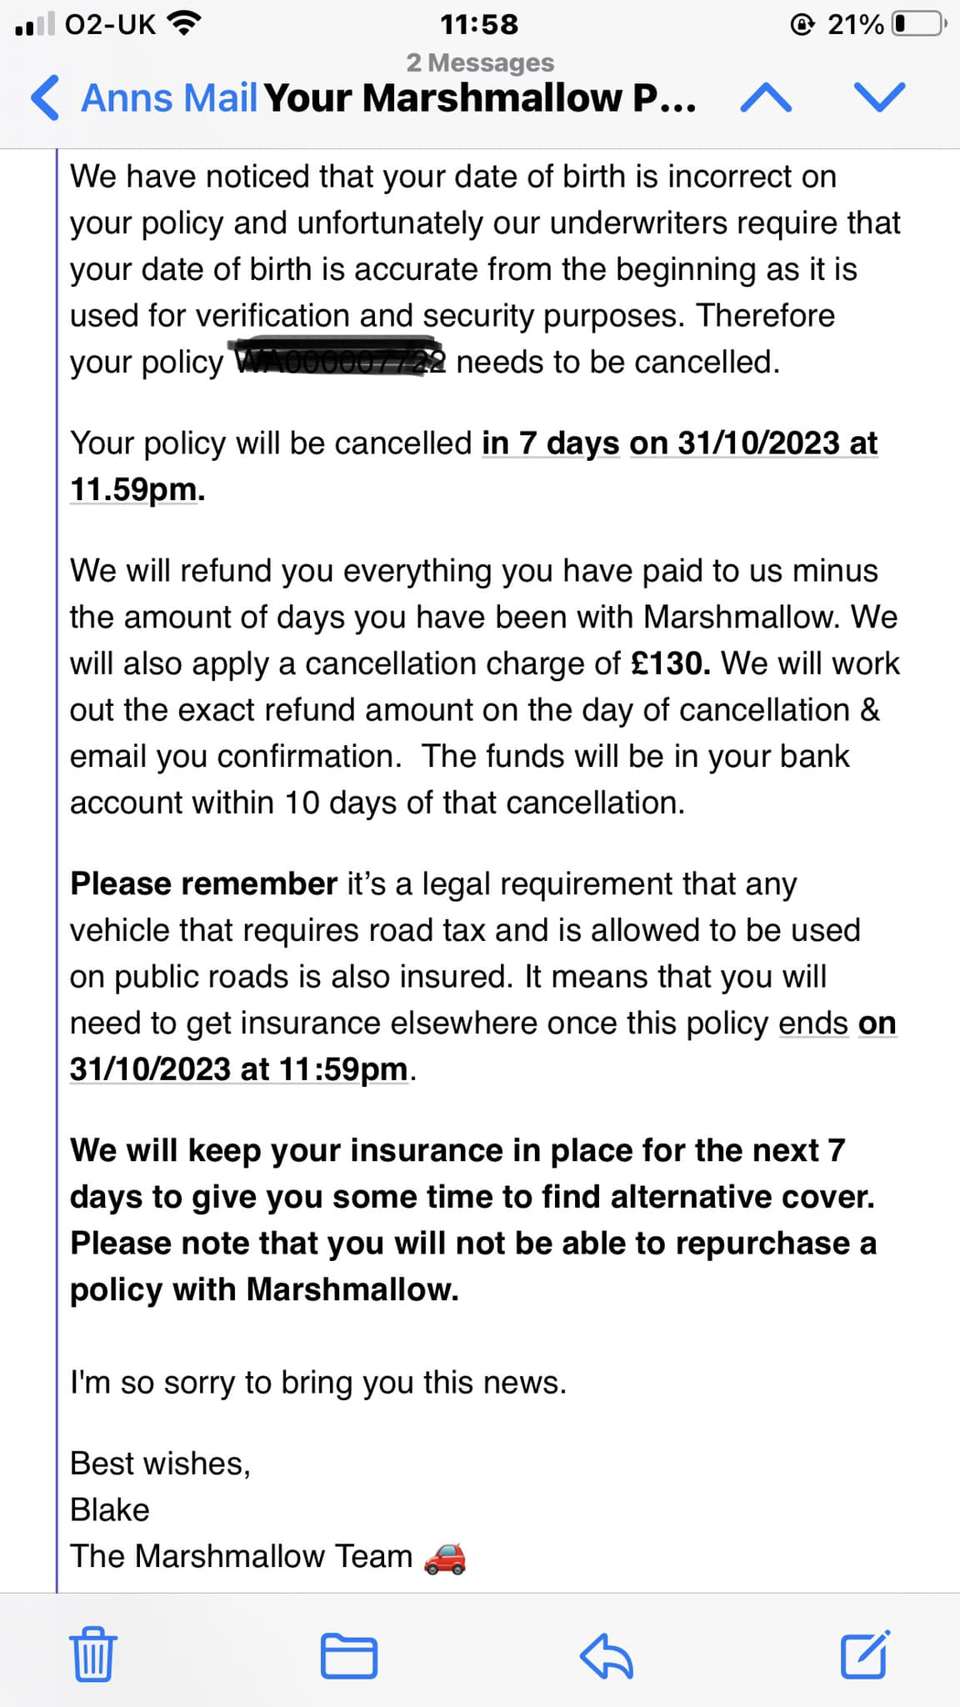Tap the 11:58 clock in status bar
This screenshot has height=1707, width=960.
pos(479,24)
